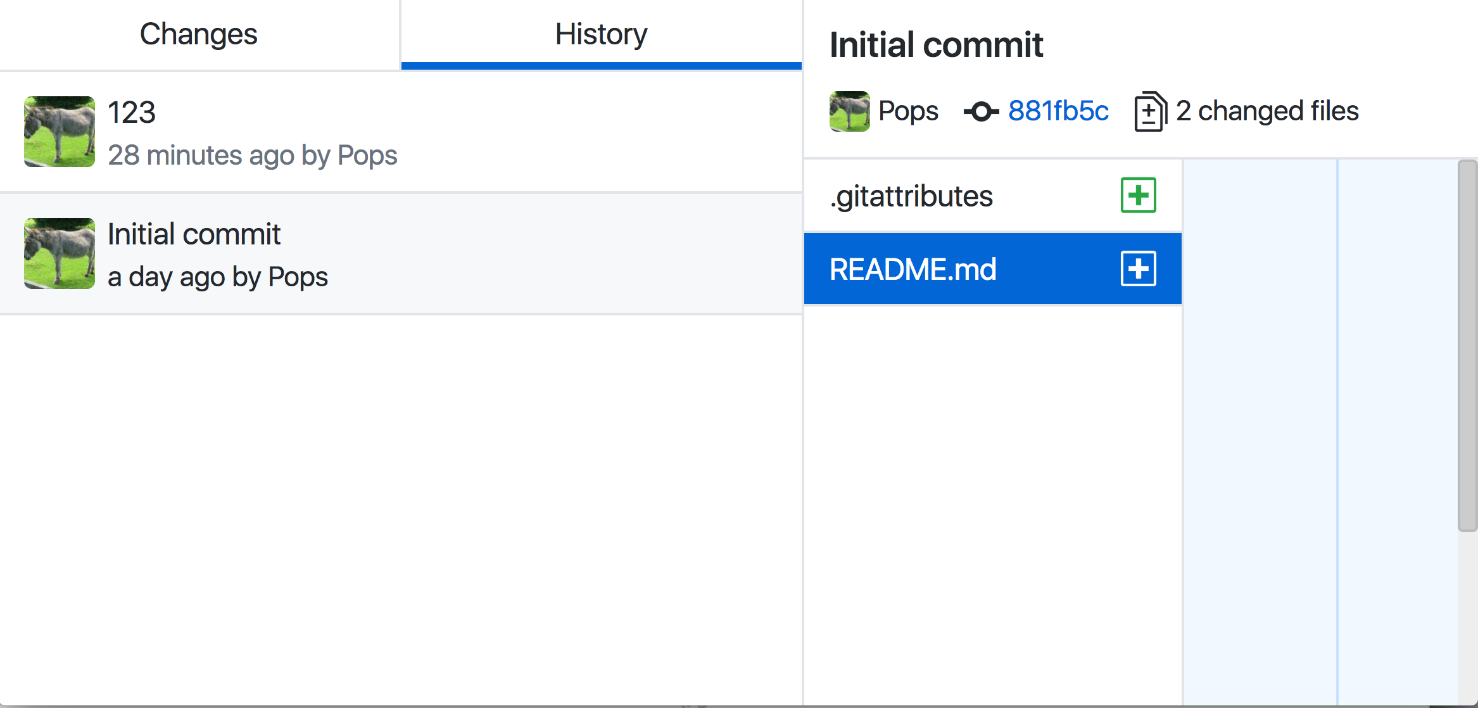1478x708 pixels.
Task: Switch to the Changes tab
Action: 198,34
